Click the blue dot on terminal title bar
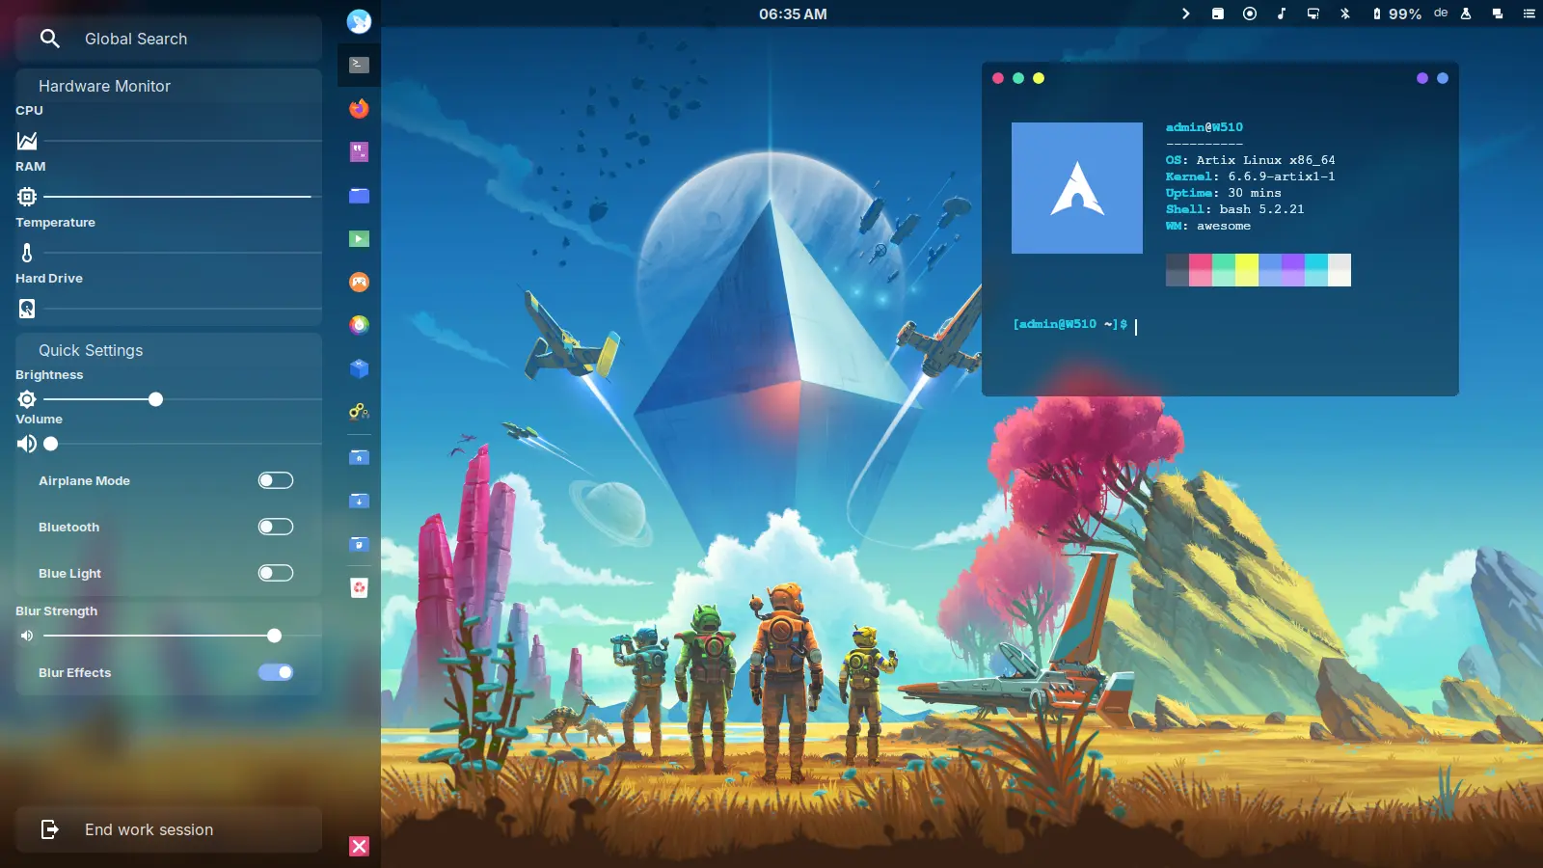This screenshot has width=1543, height=868. (1443, 78)
